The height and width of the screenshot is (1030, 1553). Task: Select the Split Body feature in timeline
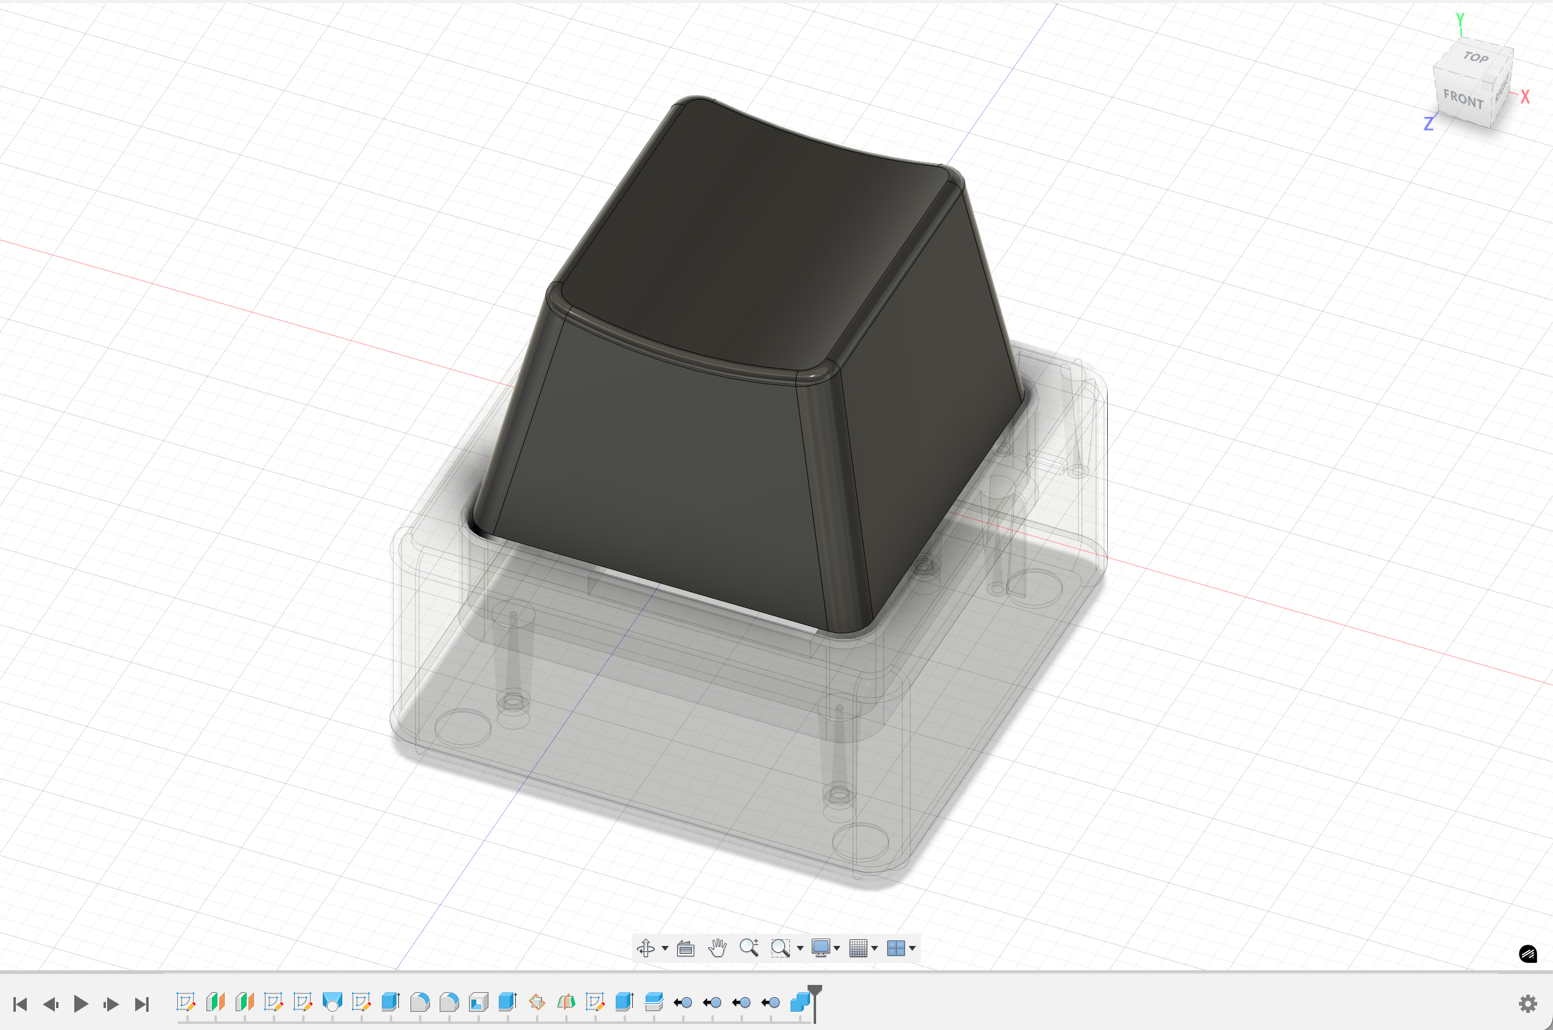(654, 1002)
